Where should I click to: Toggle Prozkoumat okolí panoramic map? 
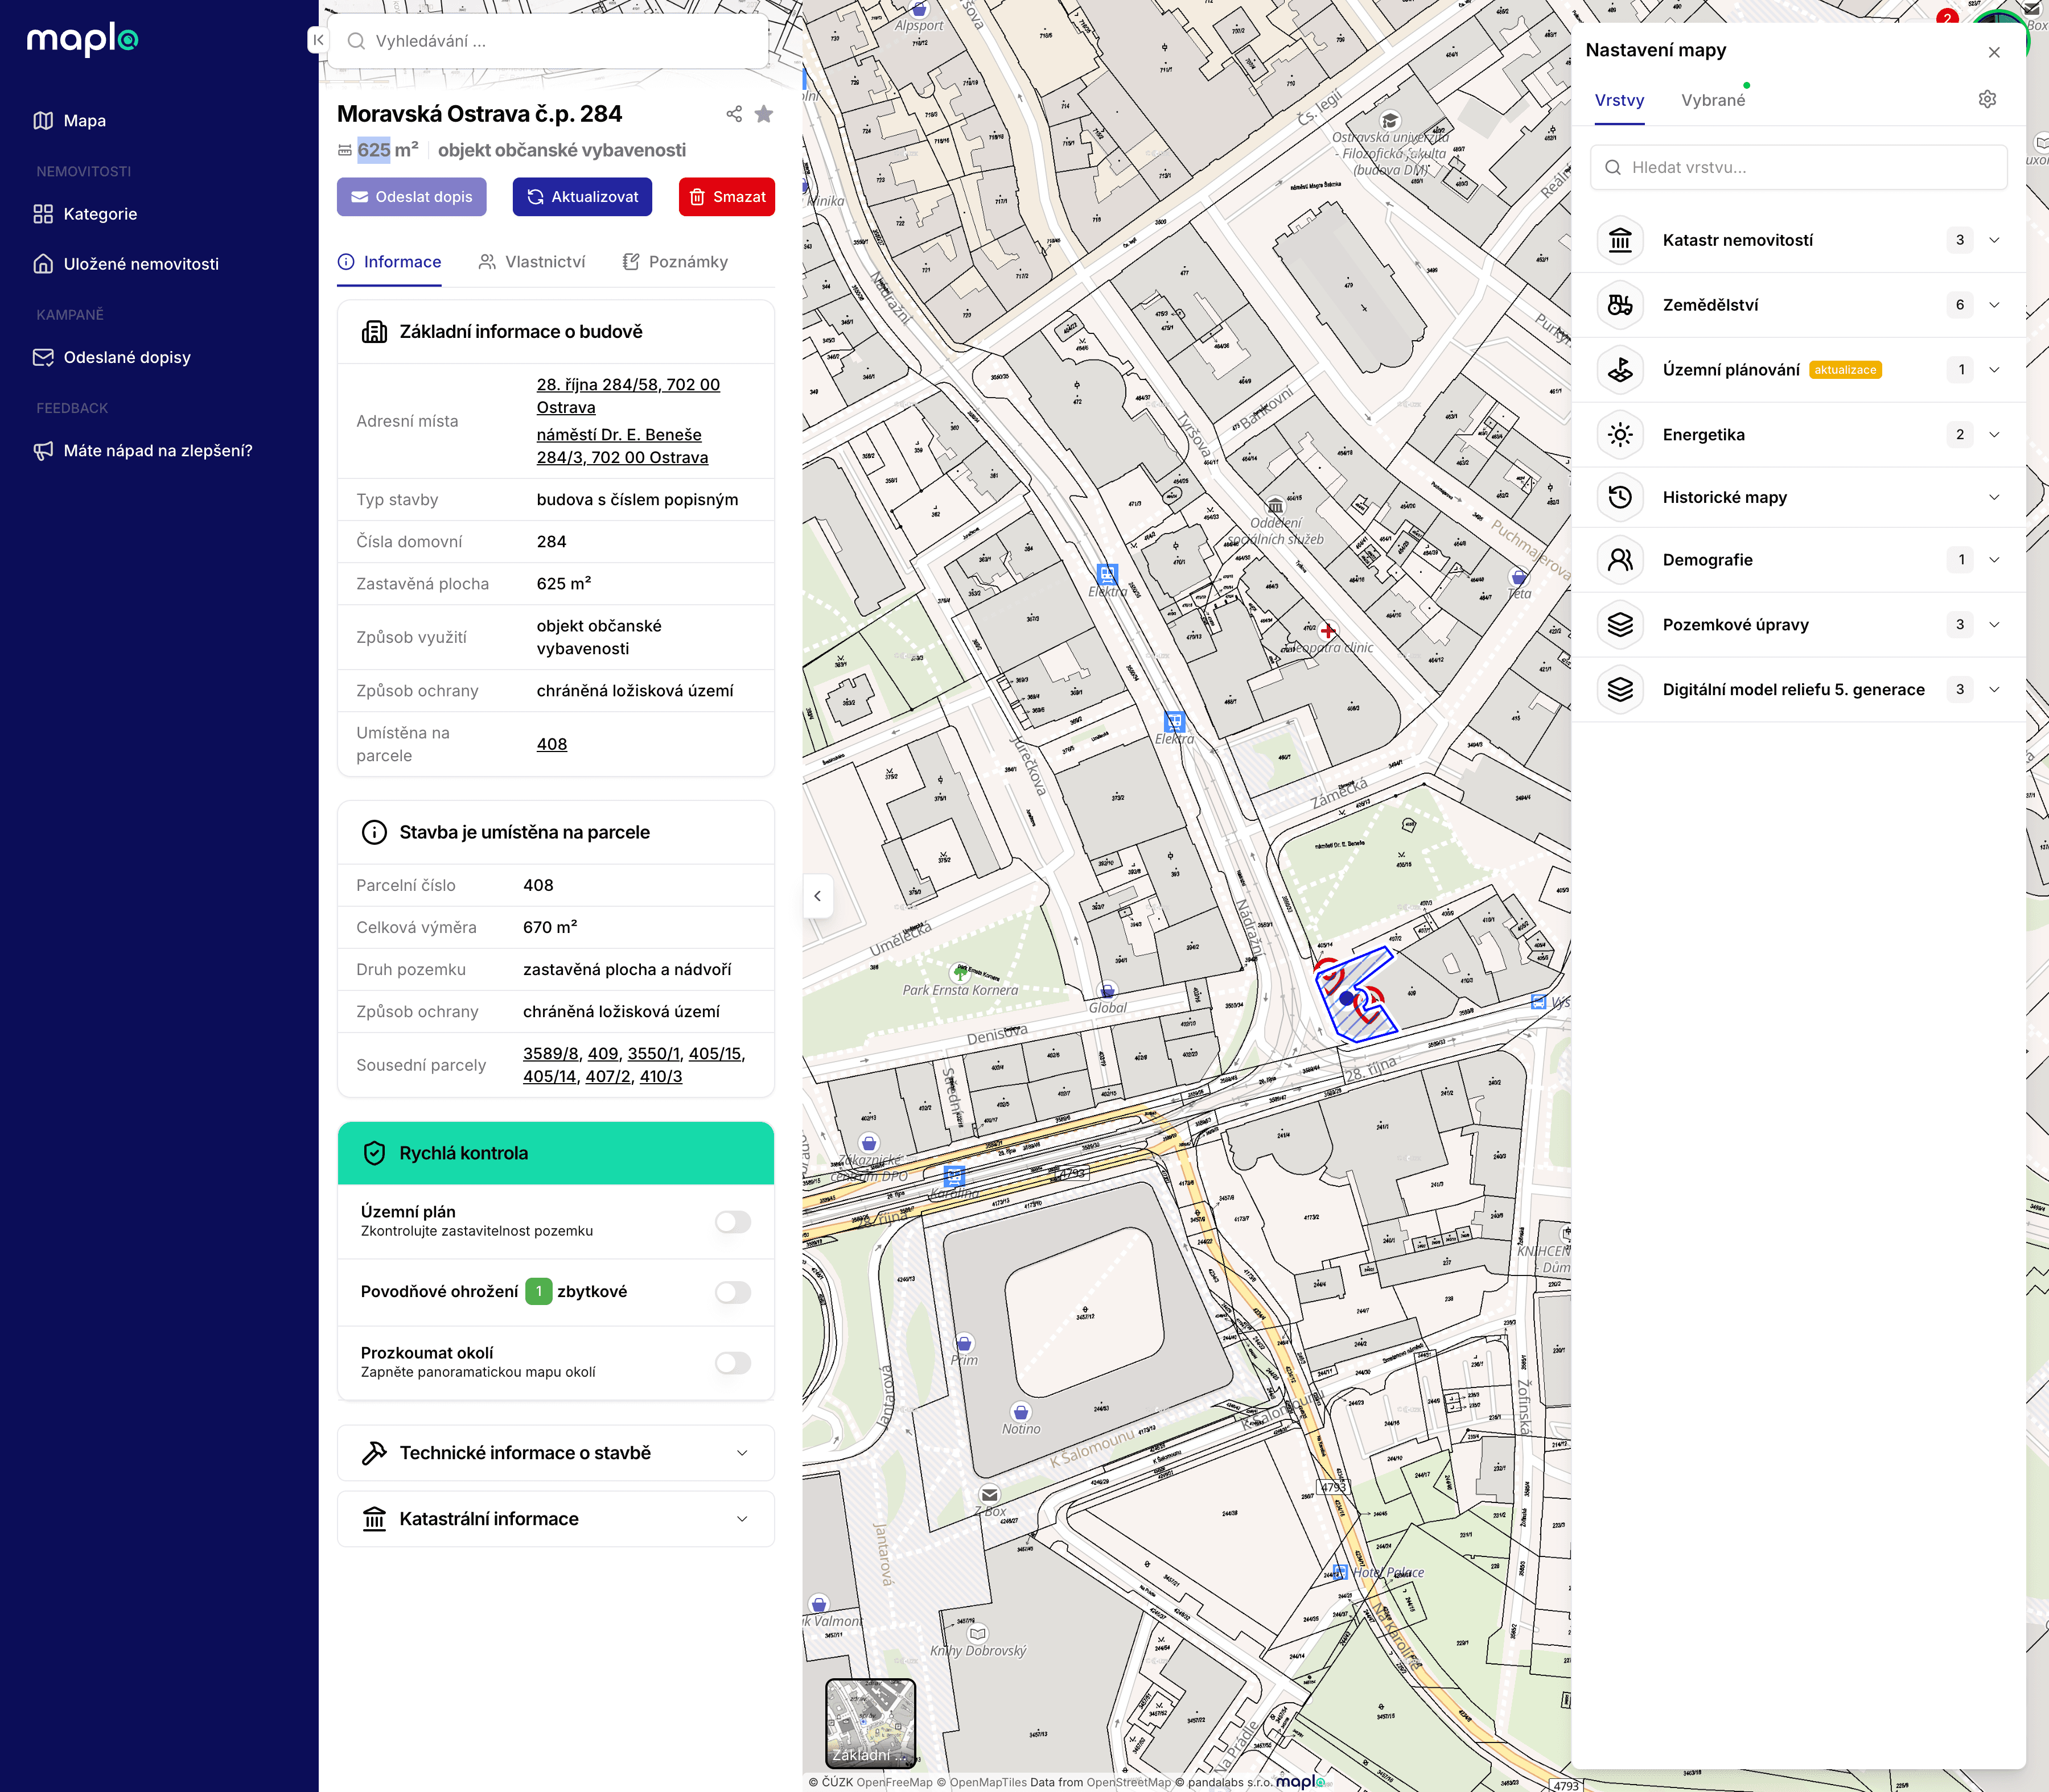tap(733, 1363)
